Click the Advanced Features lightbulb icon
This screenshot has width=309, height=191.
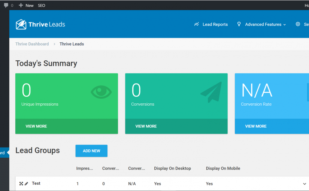[x=239, y=24]
